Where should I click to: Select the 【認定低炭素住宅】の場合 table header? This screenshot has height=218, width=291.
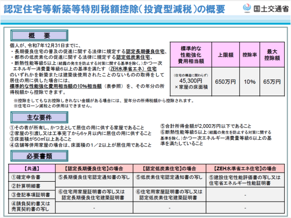(170, 169)
